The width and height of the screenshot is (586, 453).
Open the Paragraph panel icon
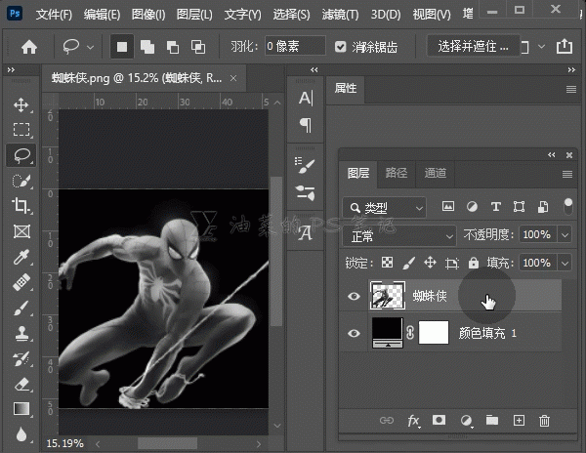click(306, 125)
